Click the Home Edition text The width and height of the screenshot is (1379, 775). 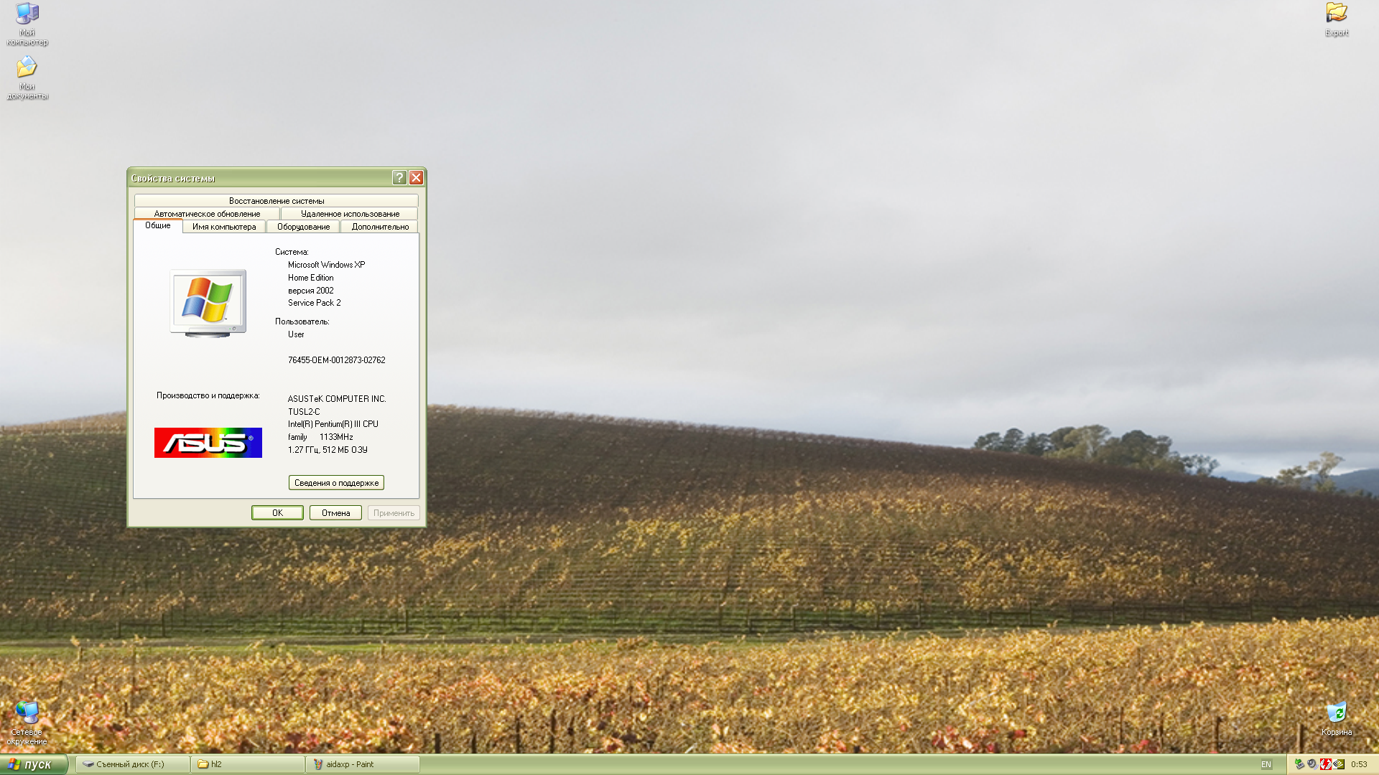coord(311,278)
